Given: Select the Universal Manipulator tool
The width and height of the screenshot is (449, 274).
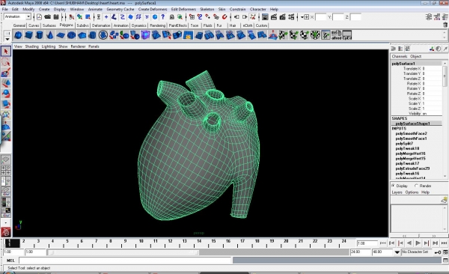Looking at the screenshot, I should pyautogui.click(x=6, y=115).
